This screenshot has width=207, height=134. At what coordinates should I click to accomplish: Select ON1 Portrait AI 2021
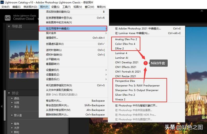click(146, 72)
